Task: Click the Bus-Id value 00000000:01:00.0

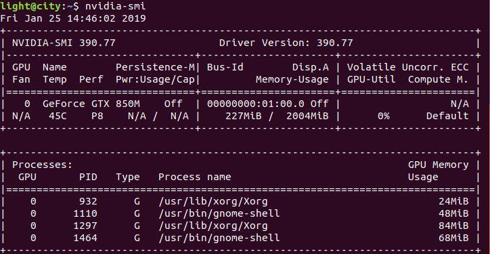Action: [x=256, y=104]
